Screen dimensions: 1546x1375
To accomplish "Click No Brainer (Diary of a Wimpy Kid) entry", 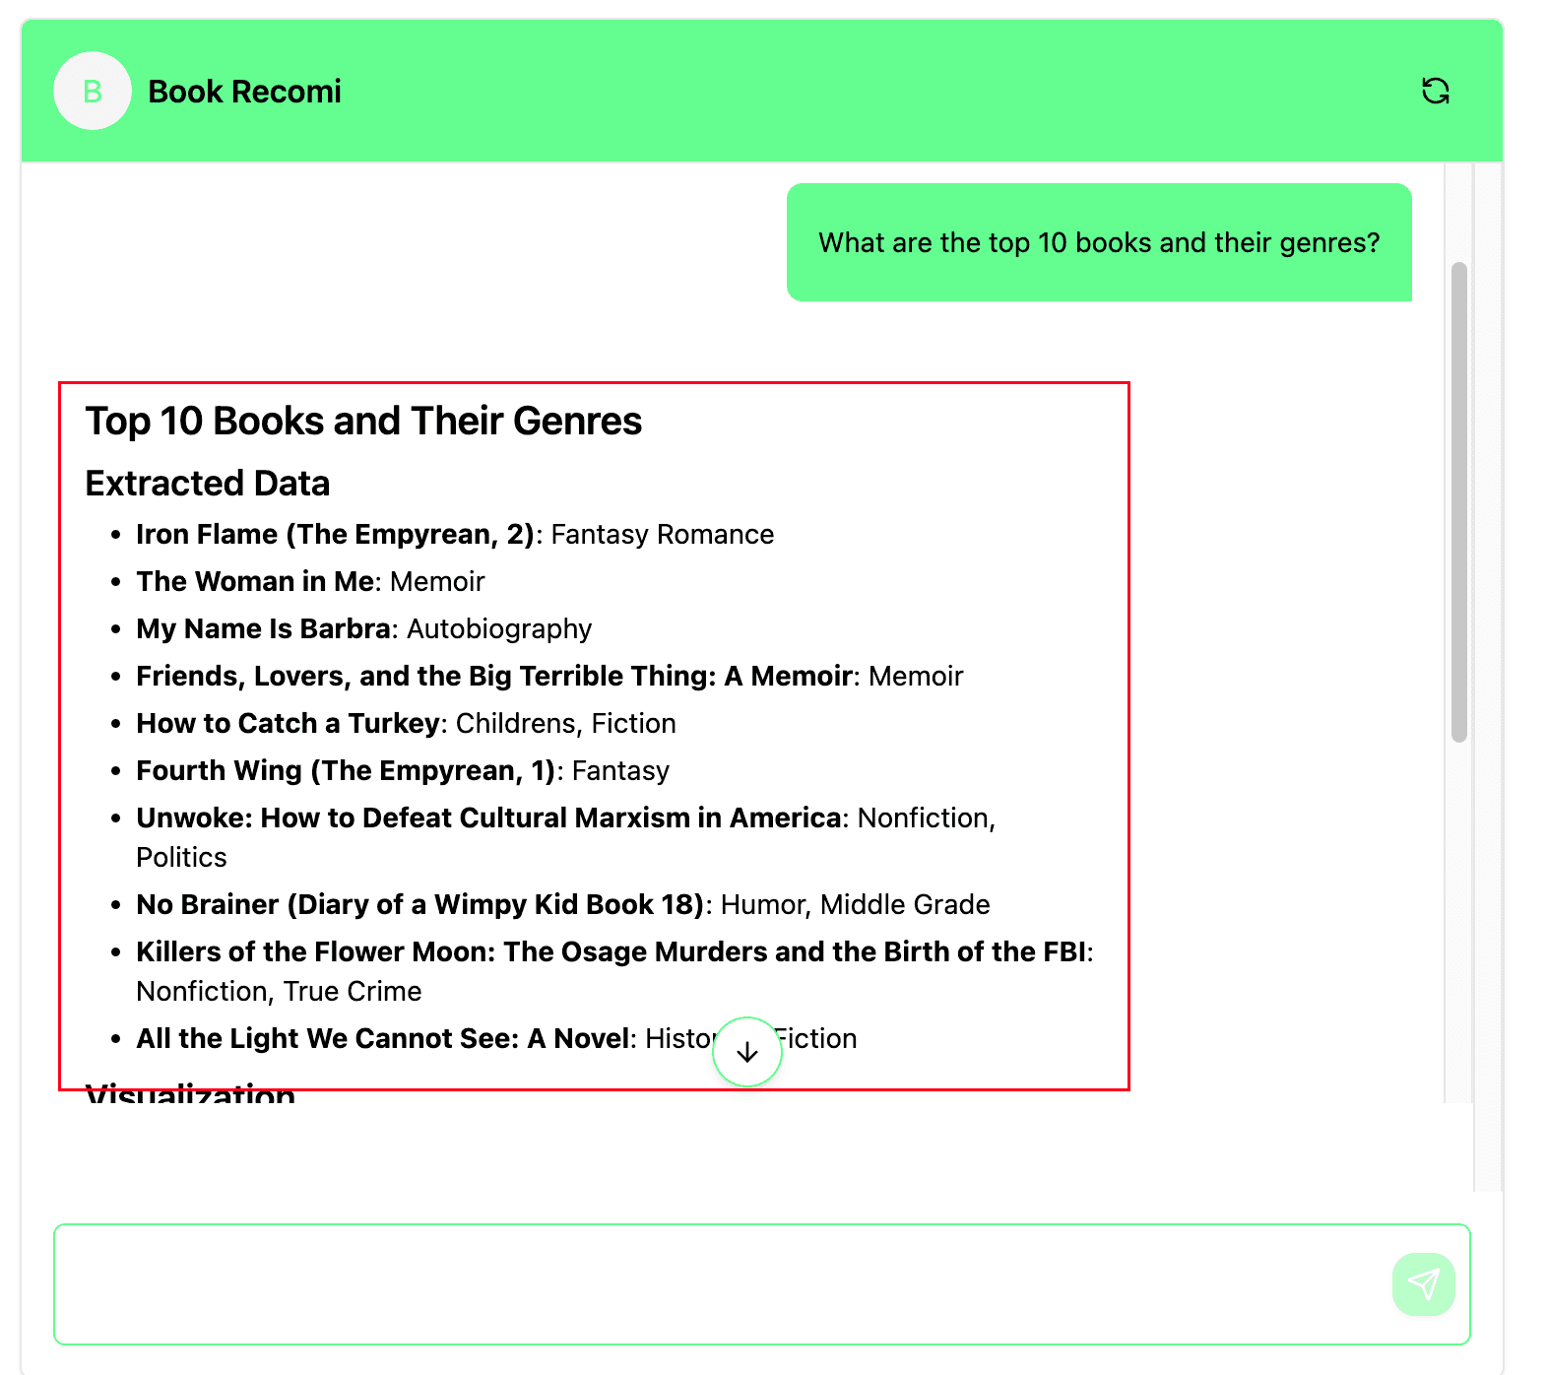I will coord(563,905).
